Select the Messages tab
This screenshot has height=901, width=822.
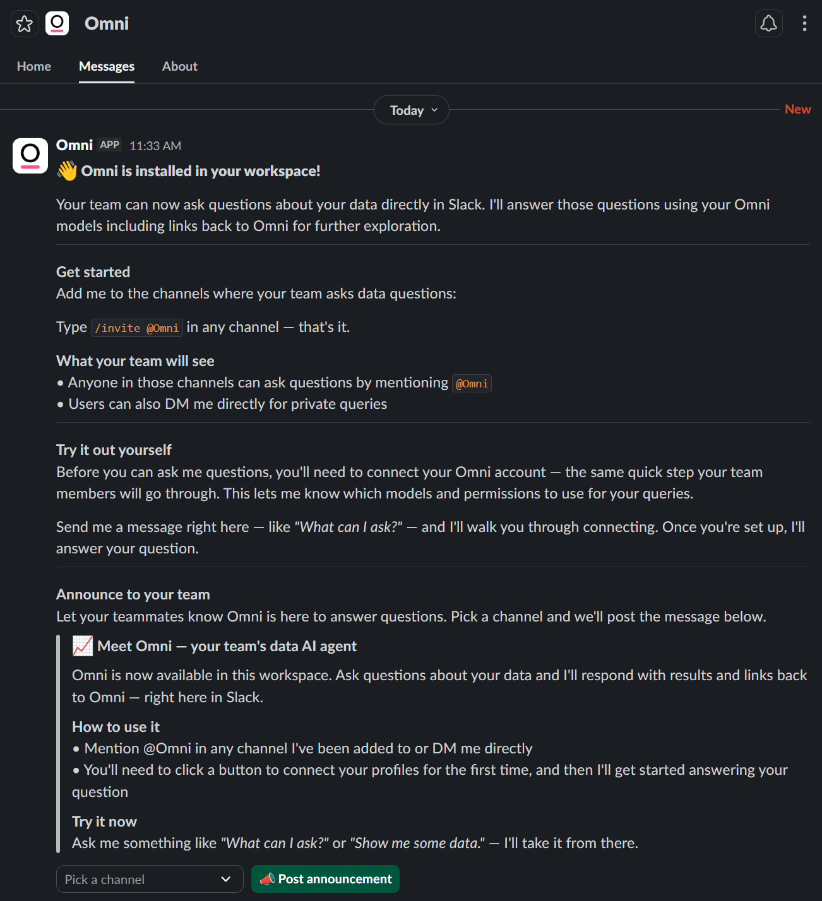click(107, 66)
